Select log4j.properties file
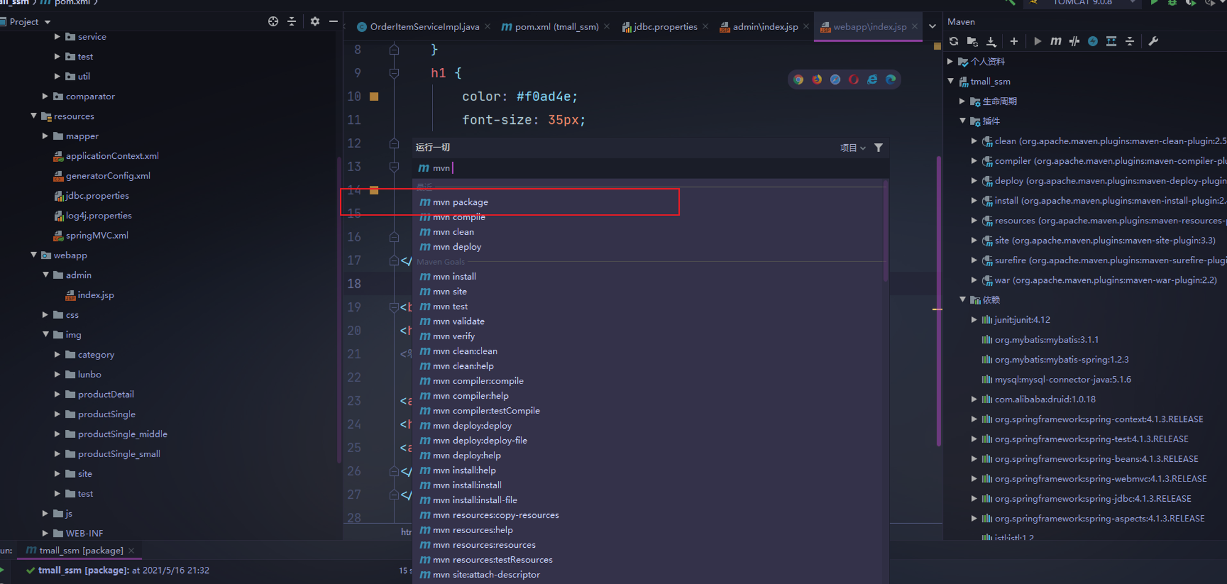 (x=92, y=215)
